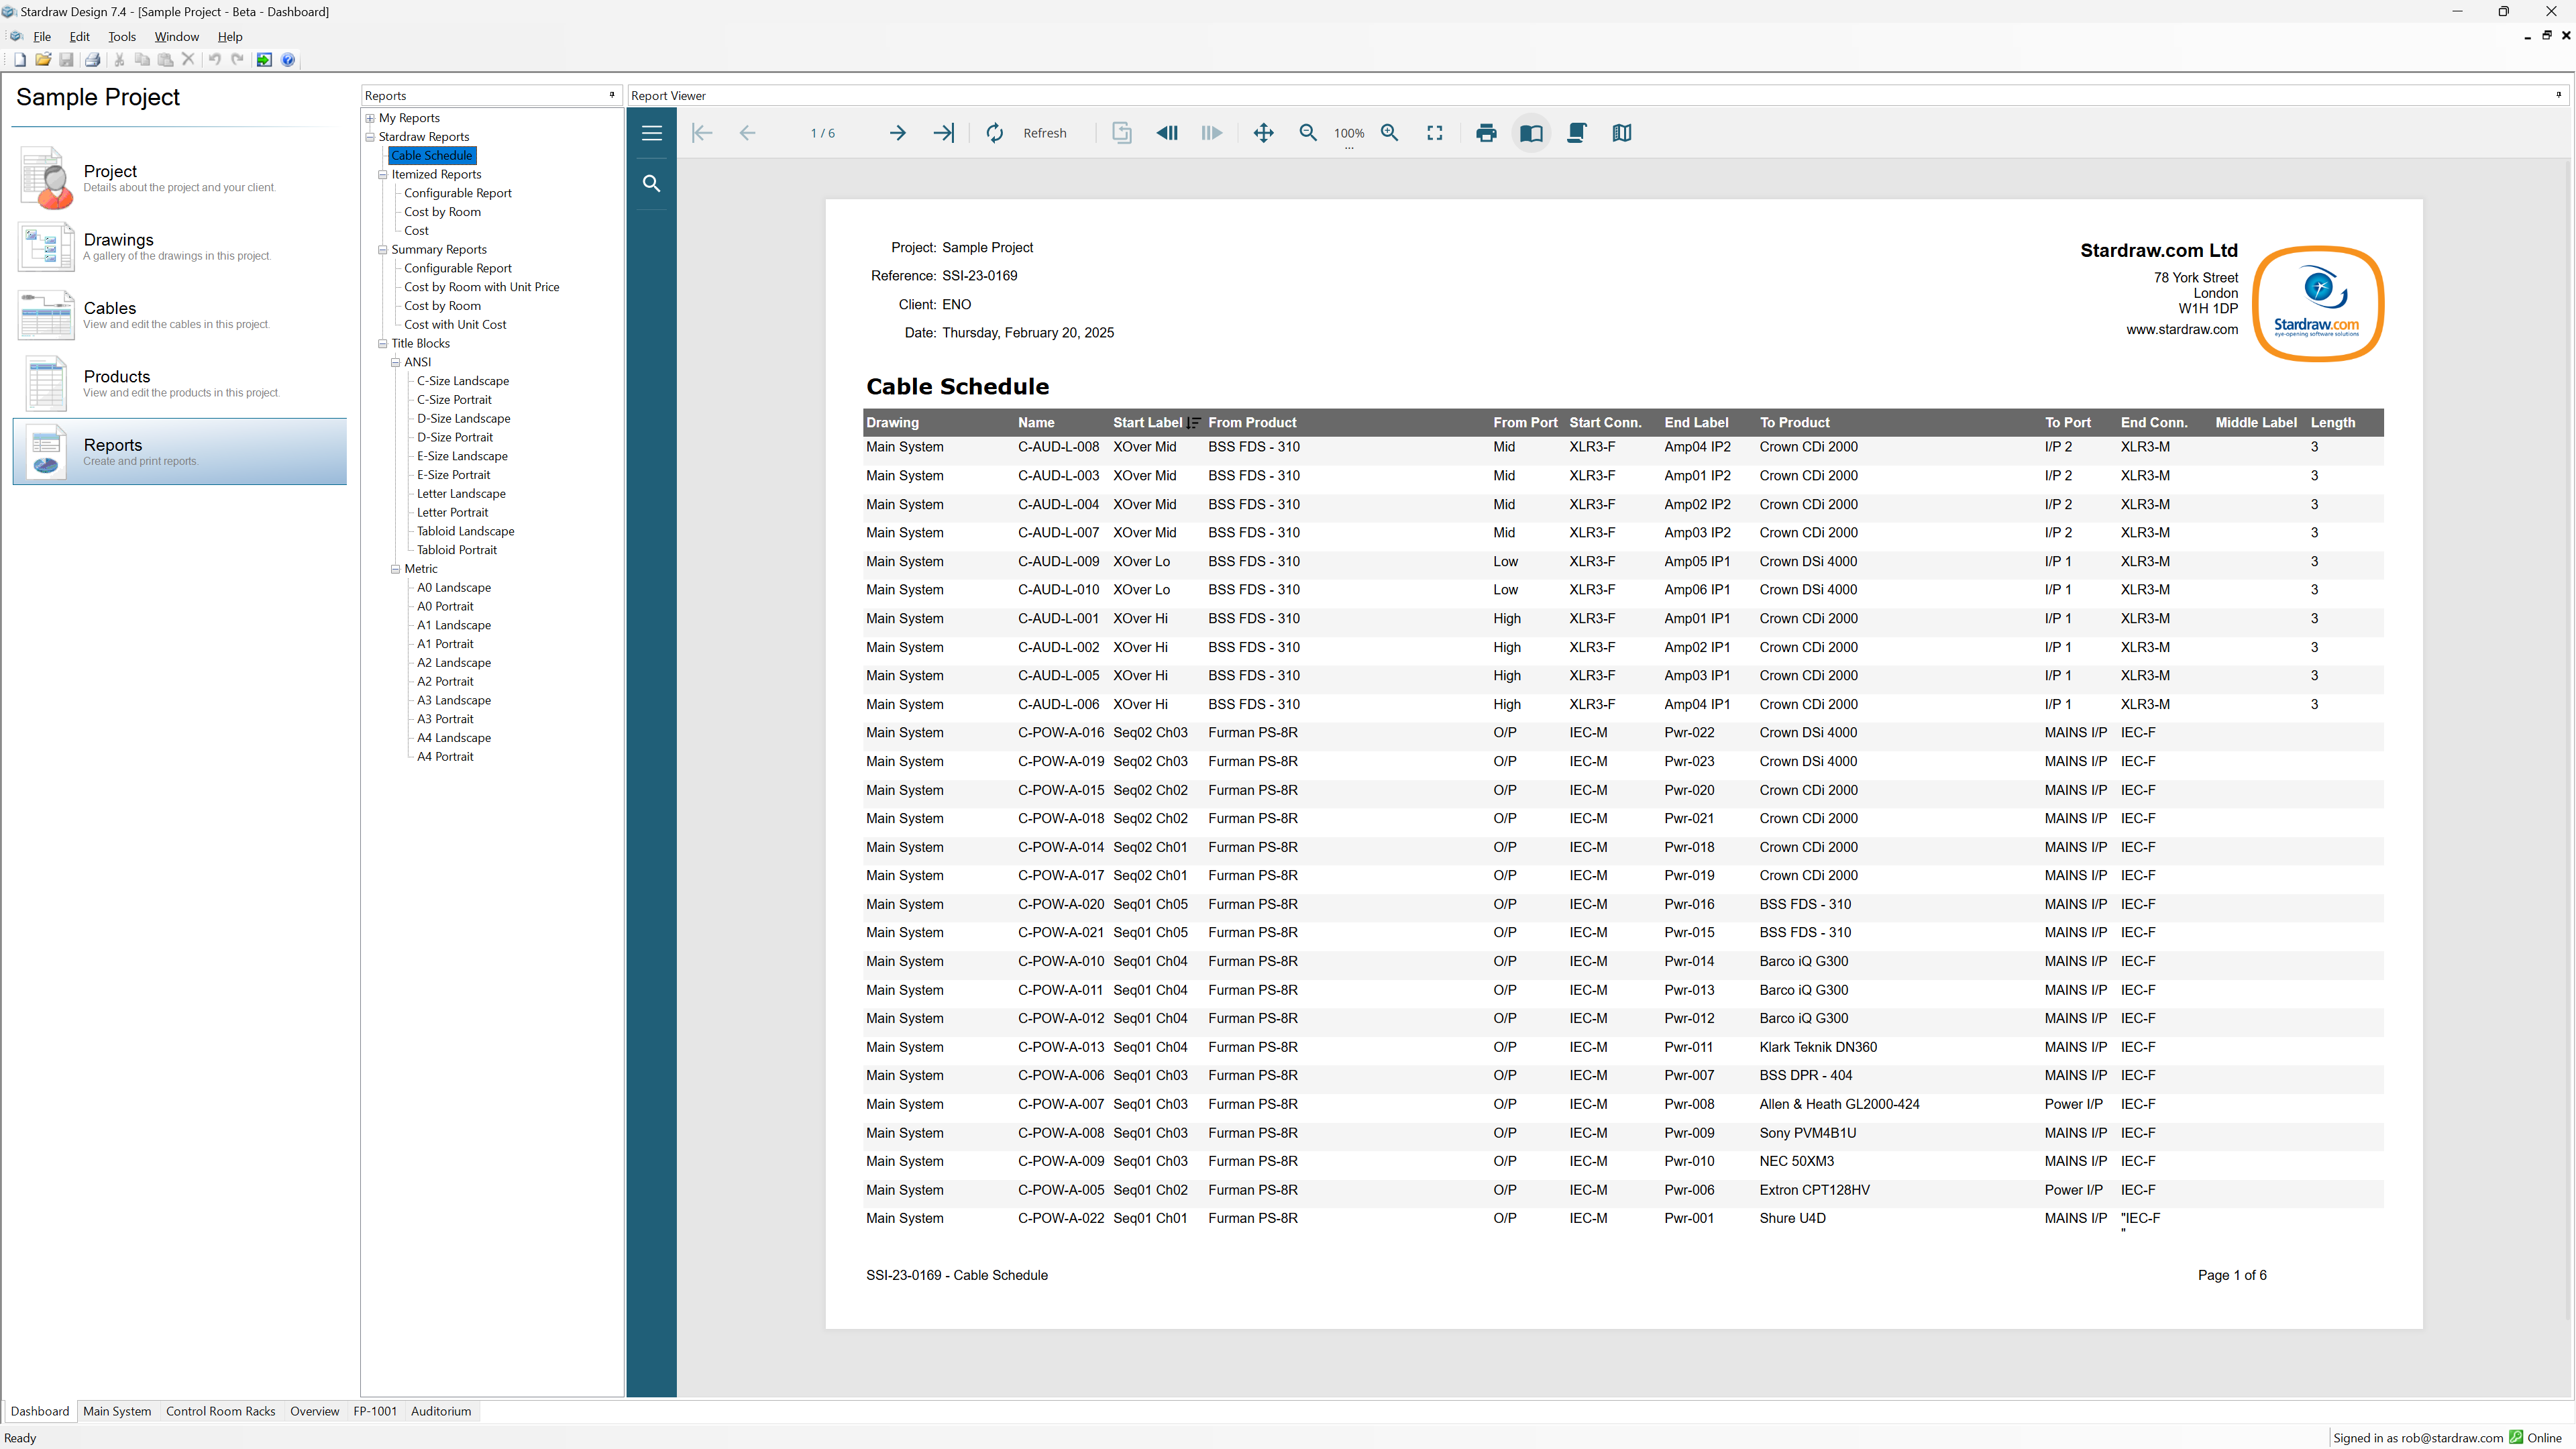Jump to the last report page
The image size is (2576, 1449).
[x=943, y=133]
